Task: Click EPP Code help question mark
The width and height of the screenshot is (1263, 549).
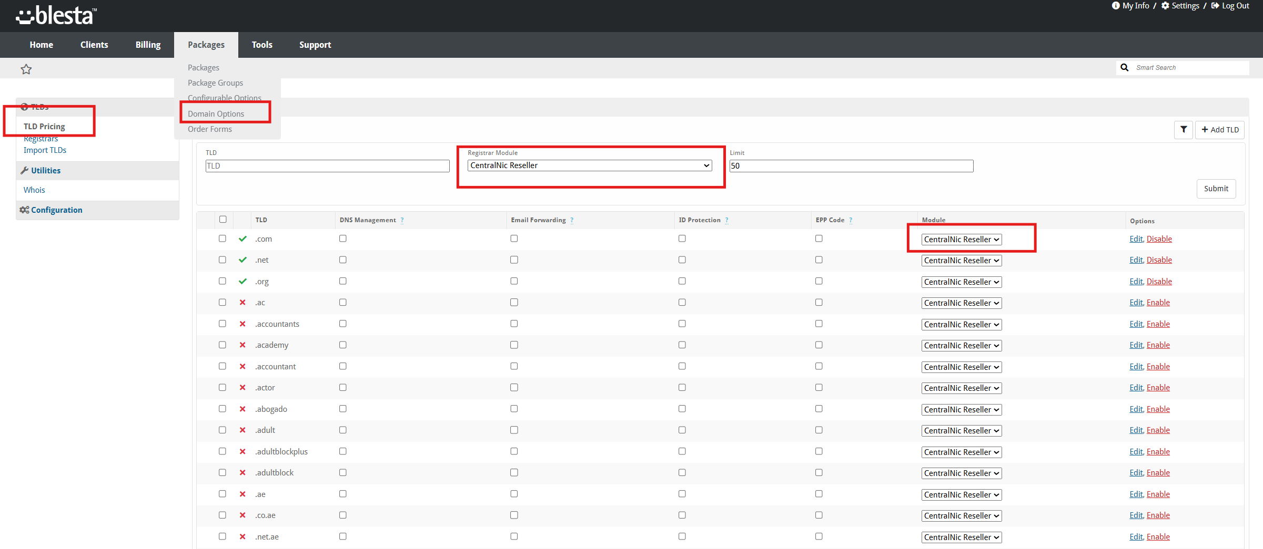Action: point(851,220)
